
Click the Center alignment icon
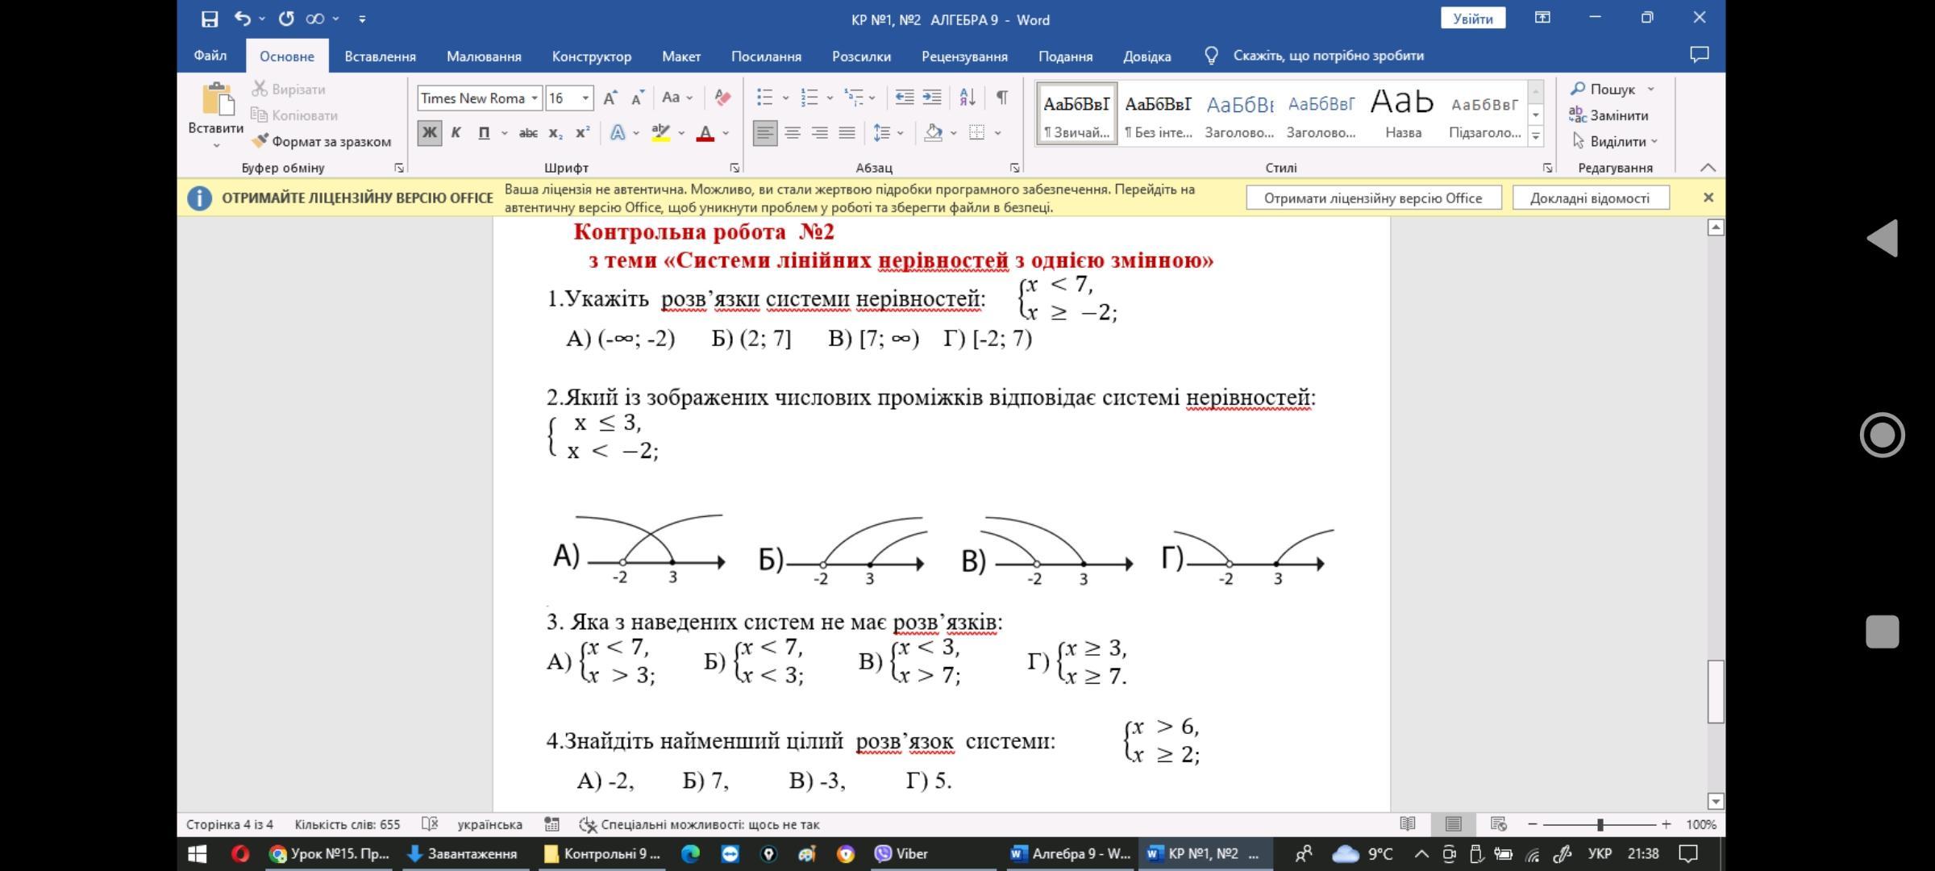click(793, 133)
